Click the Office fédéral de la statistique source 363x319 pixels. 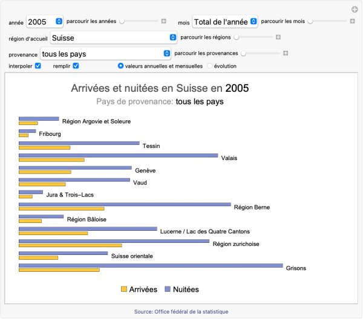[x=181, y=312]
